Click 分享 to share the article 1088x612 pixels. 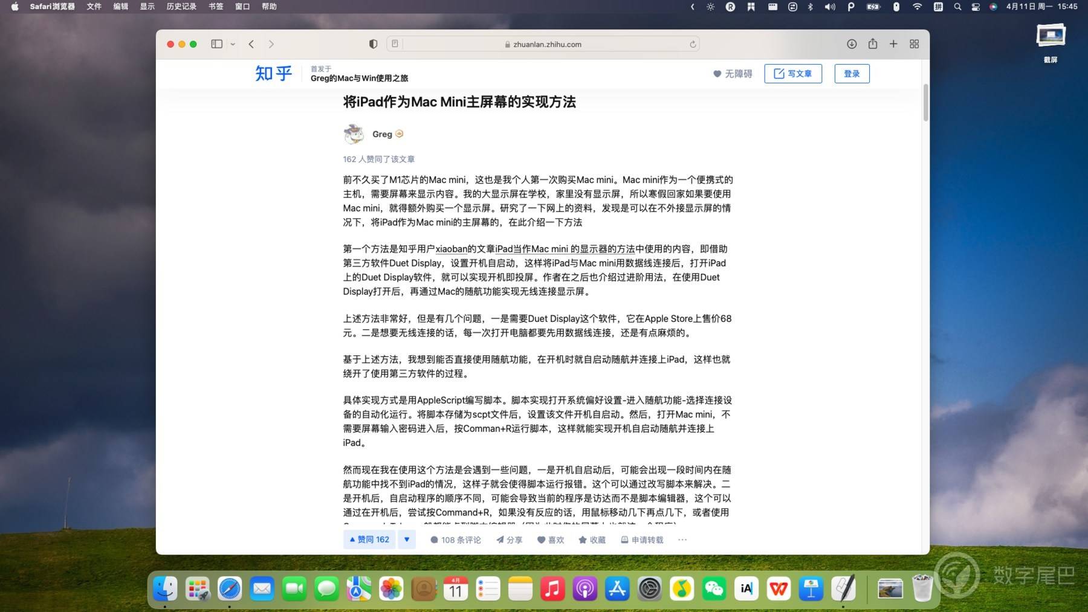[509, 540]
